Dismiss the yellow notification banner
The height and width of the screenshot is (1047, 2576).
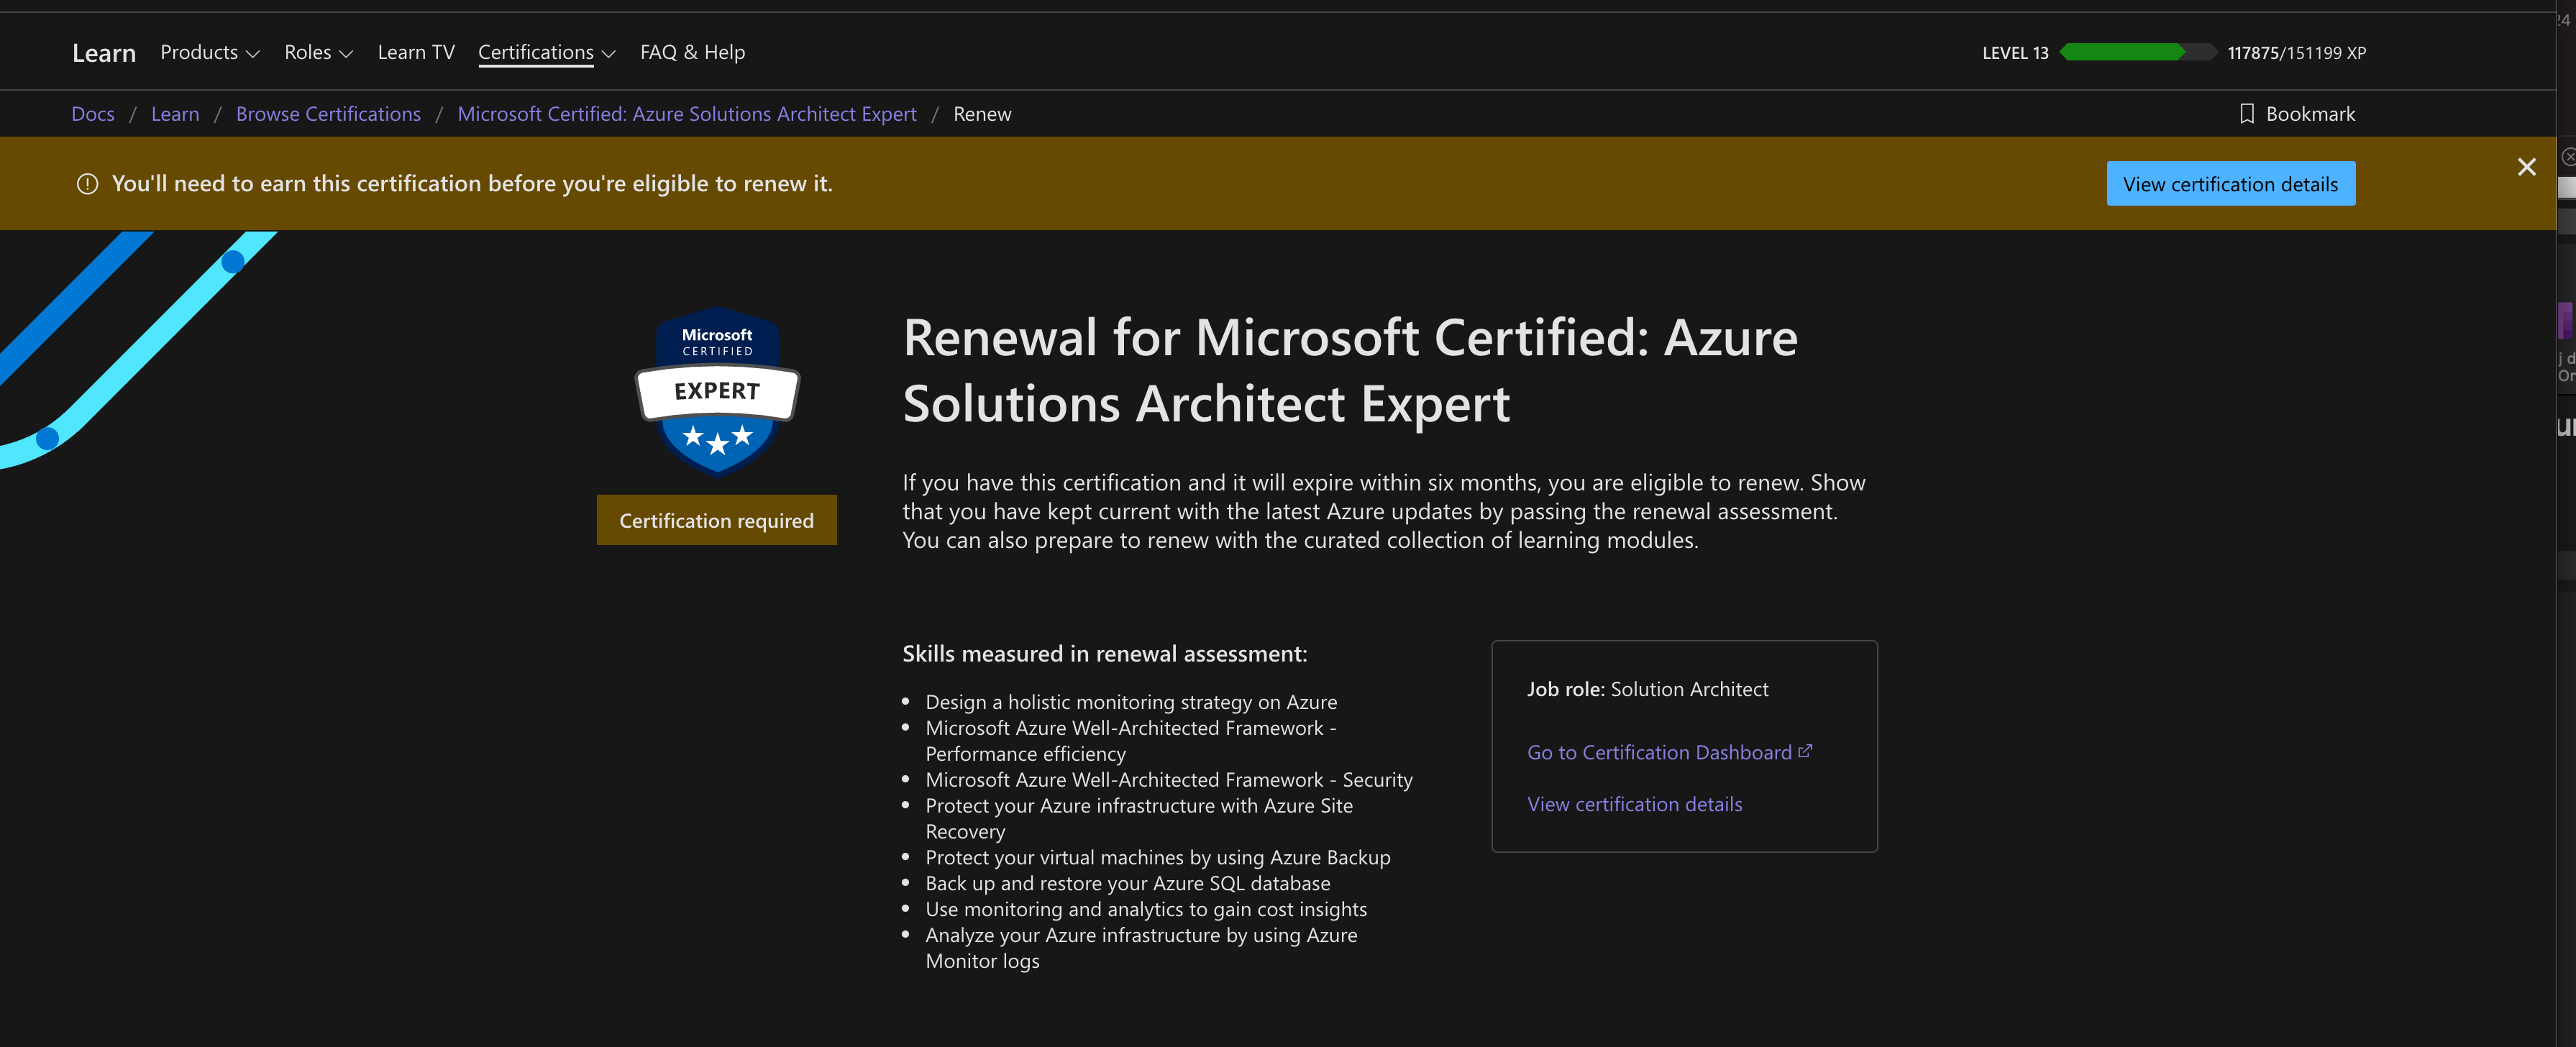(2526, 167)
